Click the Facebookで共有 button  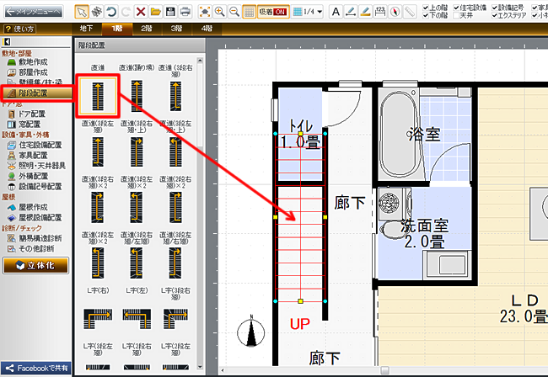tap(34, 369)
